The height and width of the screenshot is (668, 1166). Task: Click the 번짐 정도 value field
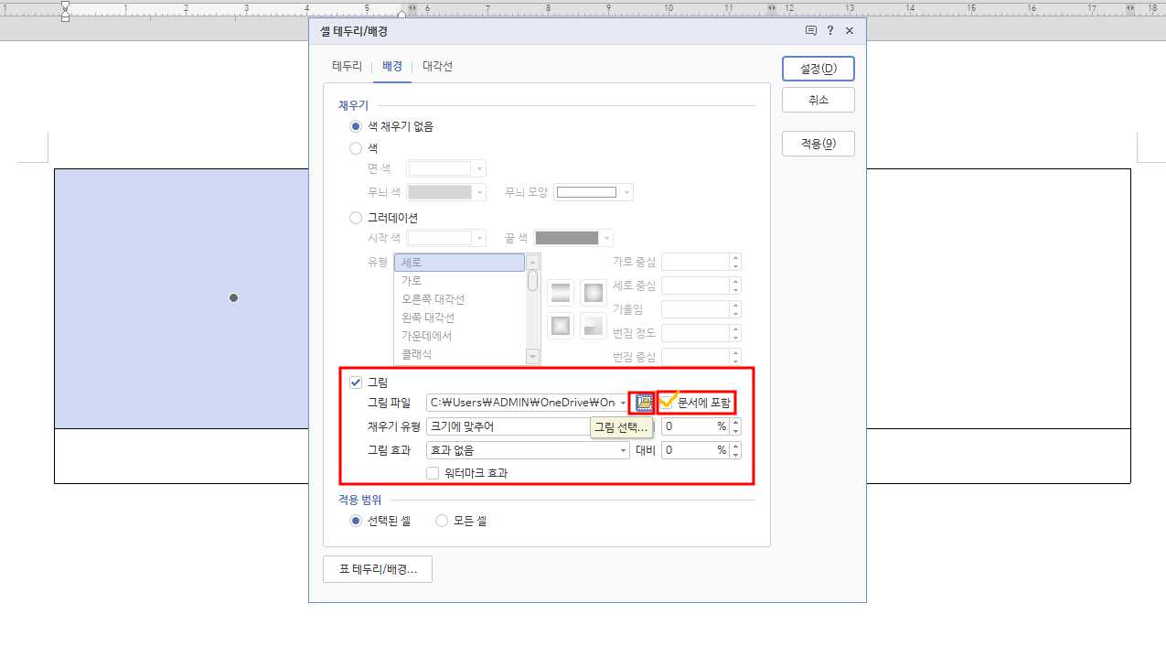tap(696, 333)
